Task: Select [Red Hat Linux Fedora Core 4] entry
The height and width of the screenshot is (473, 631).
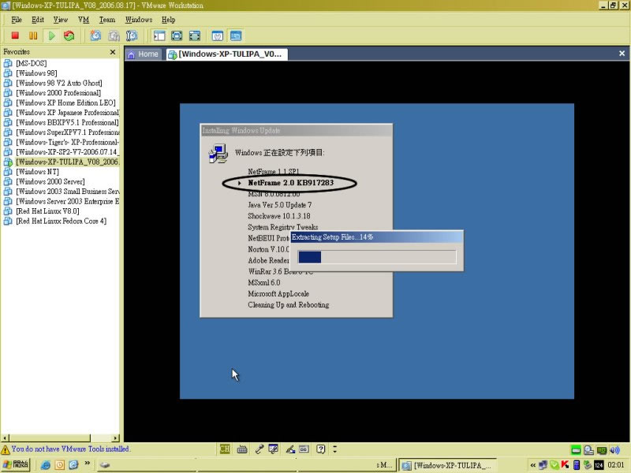Action: [x=55, y=221]
